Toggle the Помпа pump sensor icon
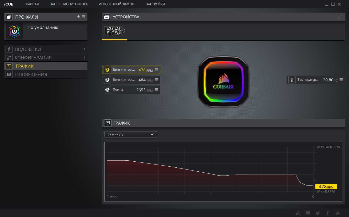This screenshot has height=217, width=349. 107,90
